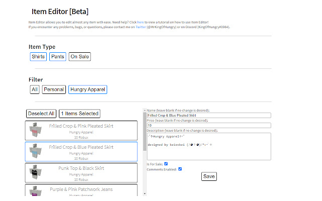Click the scroll up arrow of item list
This screenshot has width=322, height=201.
click(145, 111)
